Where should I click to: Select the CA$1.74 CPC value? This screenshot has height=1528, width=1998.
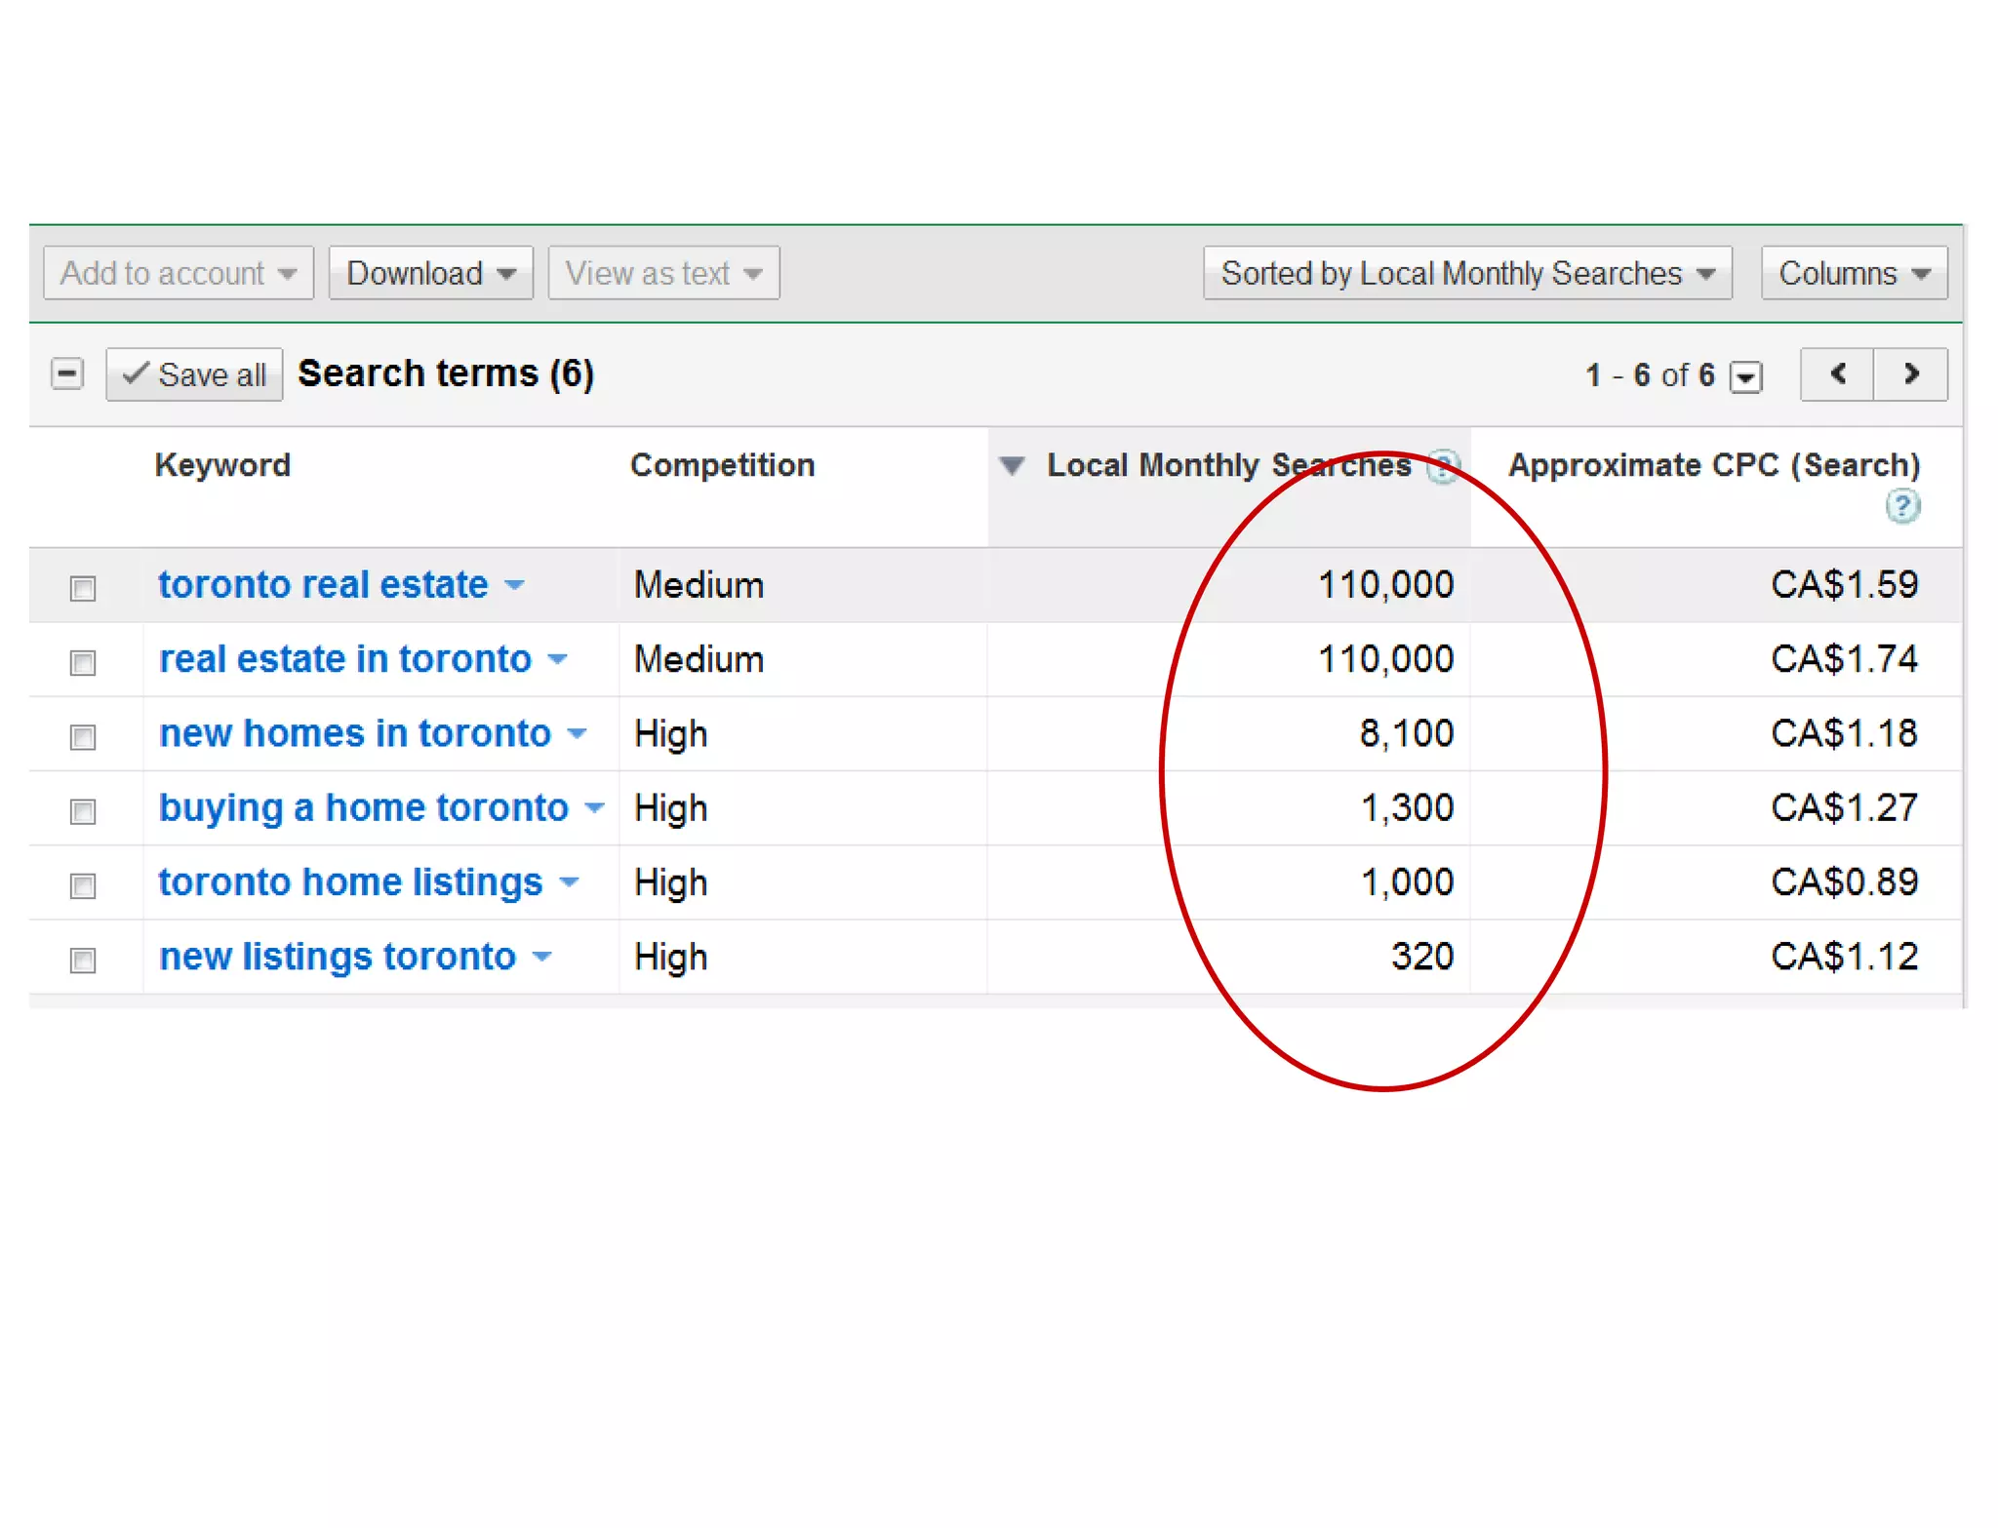[1844, 659]
